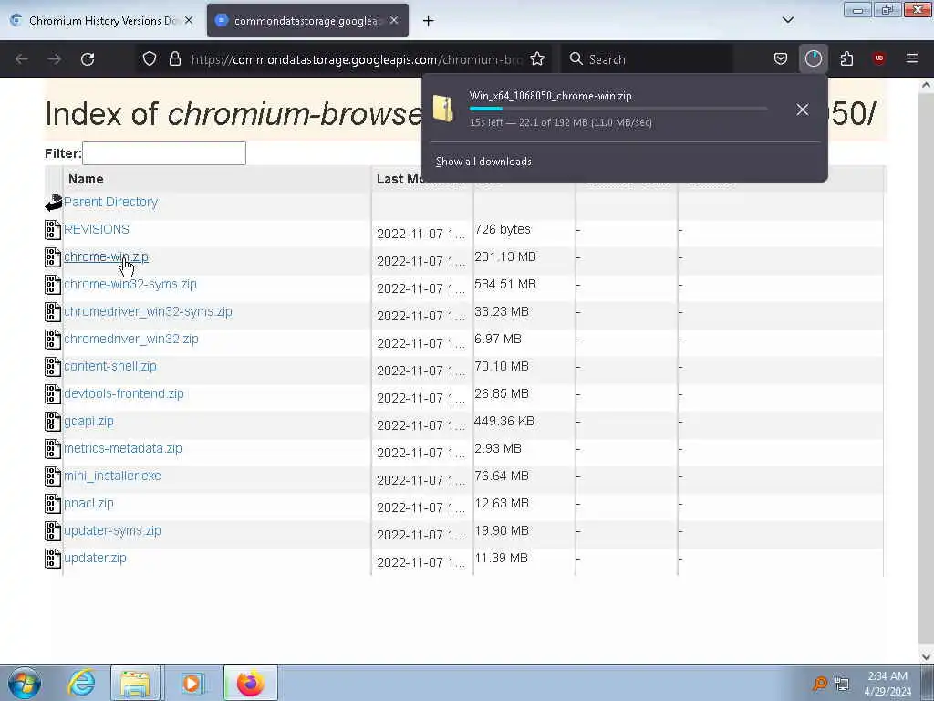Click file icon beside updater.zip
This screenshot has height=701, width=934.
coord(53,560)
